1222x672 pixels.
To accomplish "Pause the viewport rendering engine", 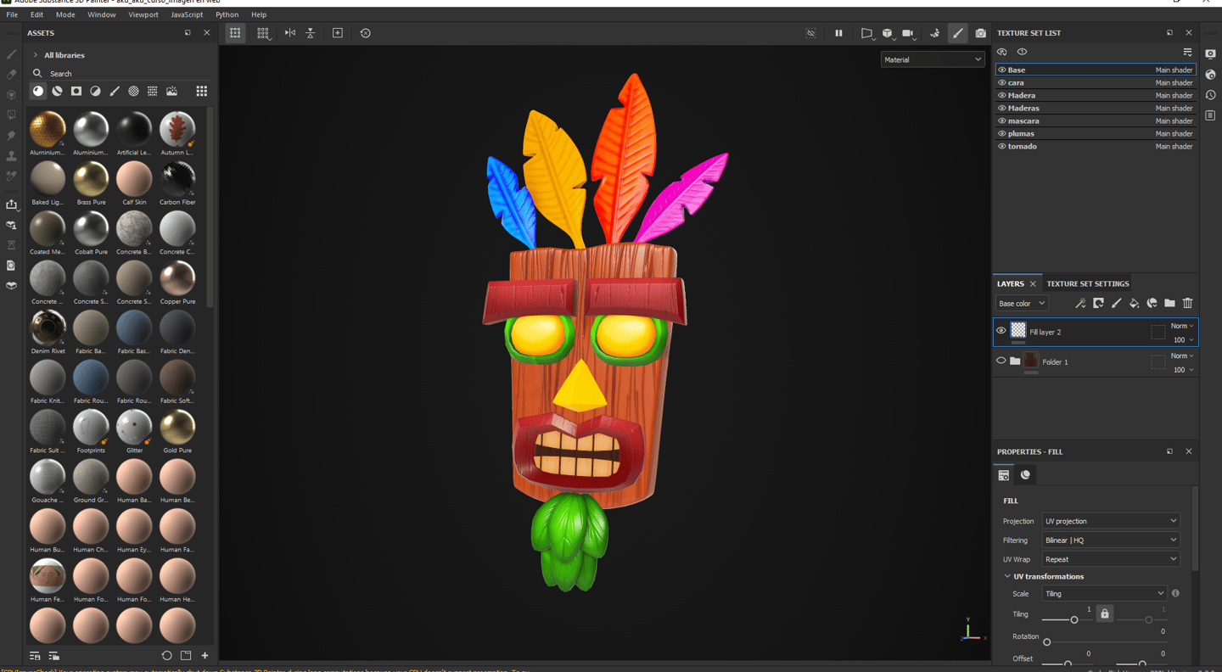I will [838, 33].
